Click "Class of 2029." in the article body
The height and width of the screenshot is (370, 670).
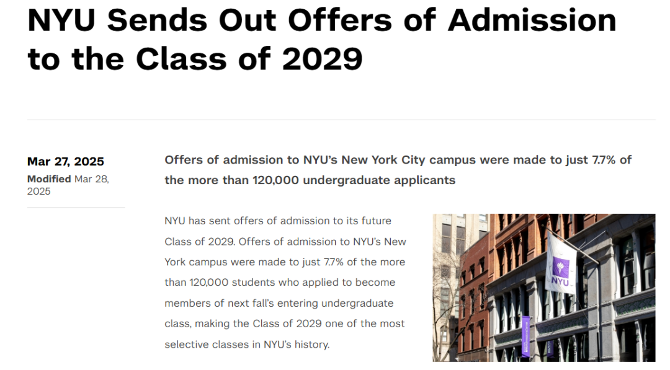[200, 242]
